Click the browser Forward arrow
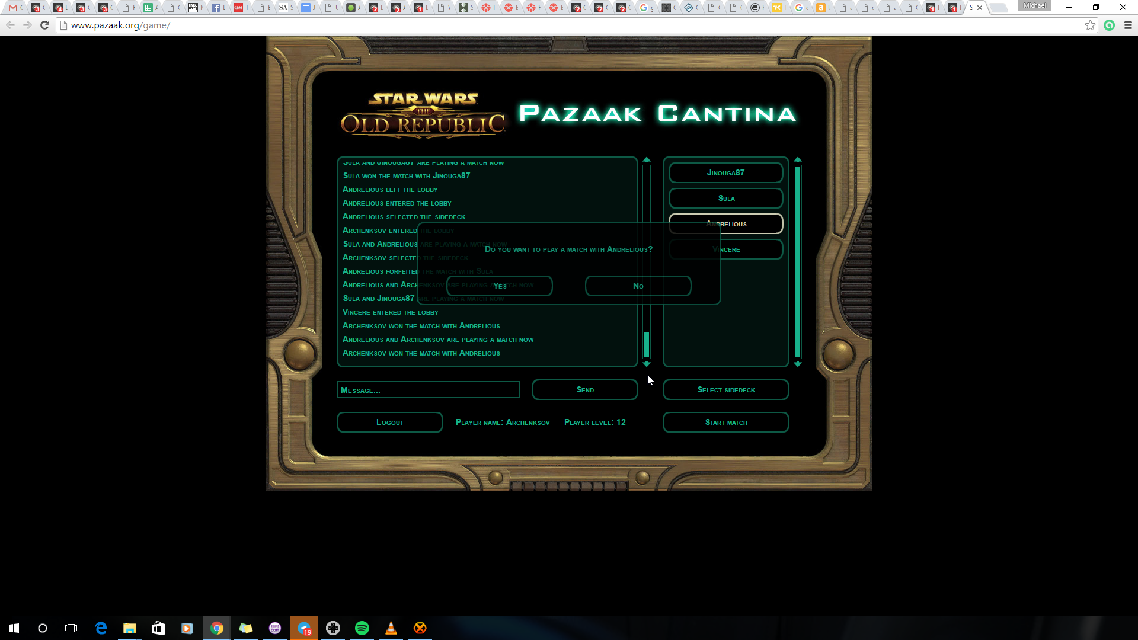The height and width of the screenshot is (640, 1138). point(27,25)
